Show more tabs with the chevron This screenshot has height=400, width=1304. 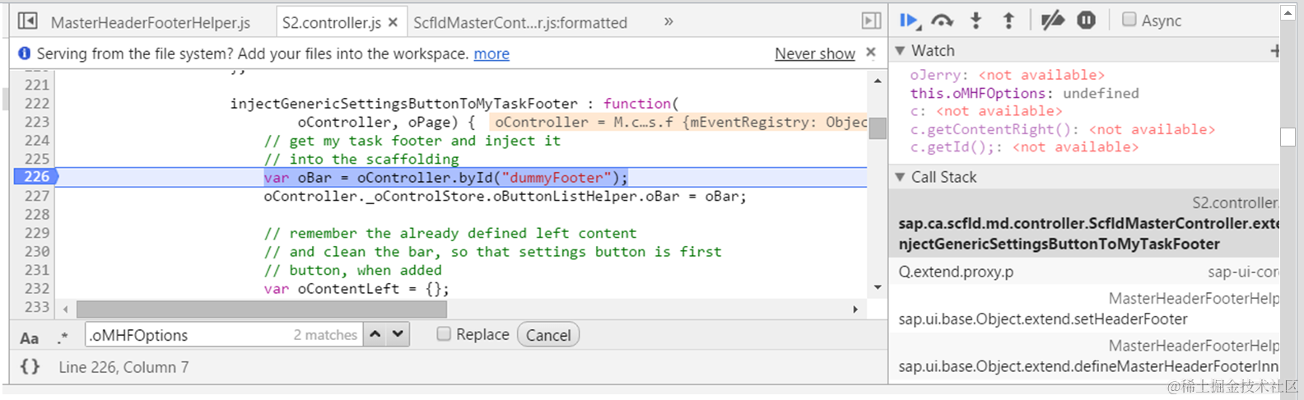[x=668, y=21]
